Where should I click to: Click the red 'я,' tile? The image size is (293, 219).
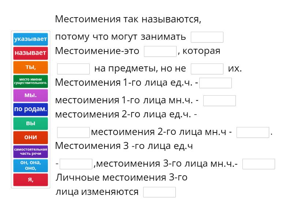[30, 180]
